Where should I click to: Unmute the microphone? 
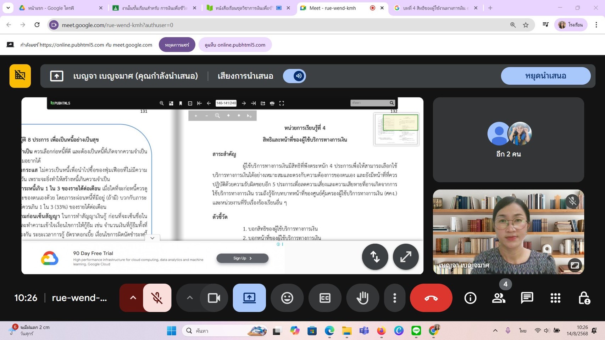157,298
